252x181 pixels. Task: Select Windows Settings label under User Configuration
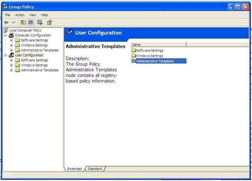pyautogui.click(x=34, y=65)
